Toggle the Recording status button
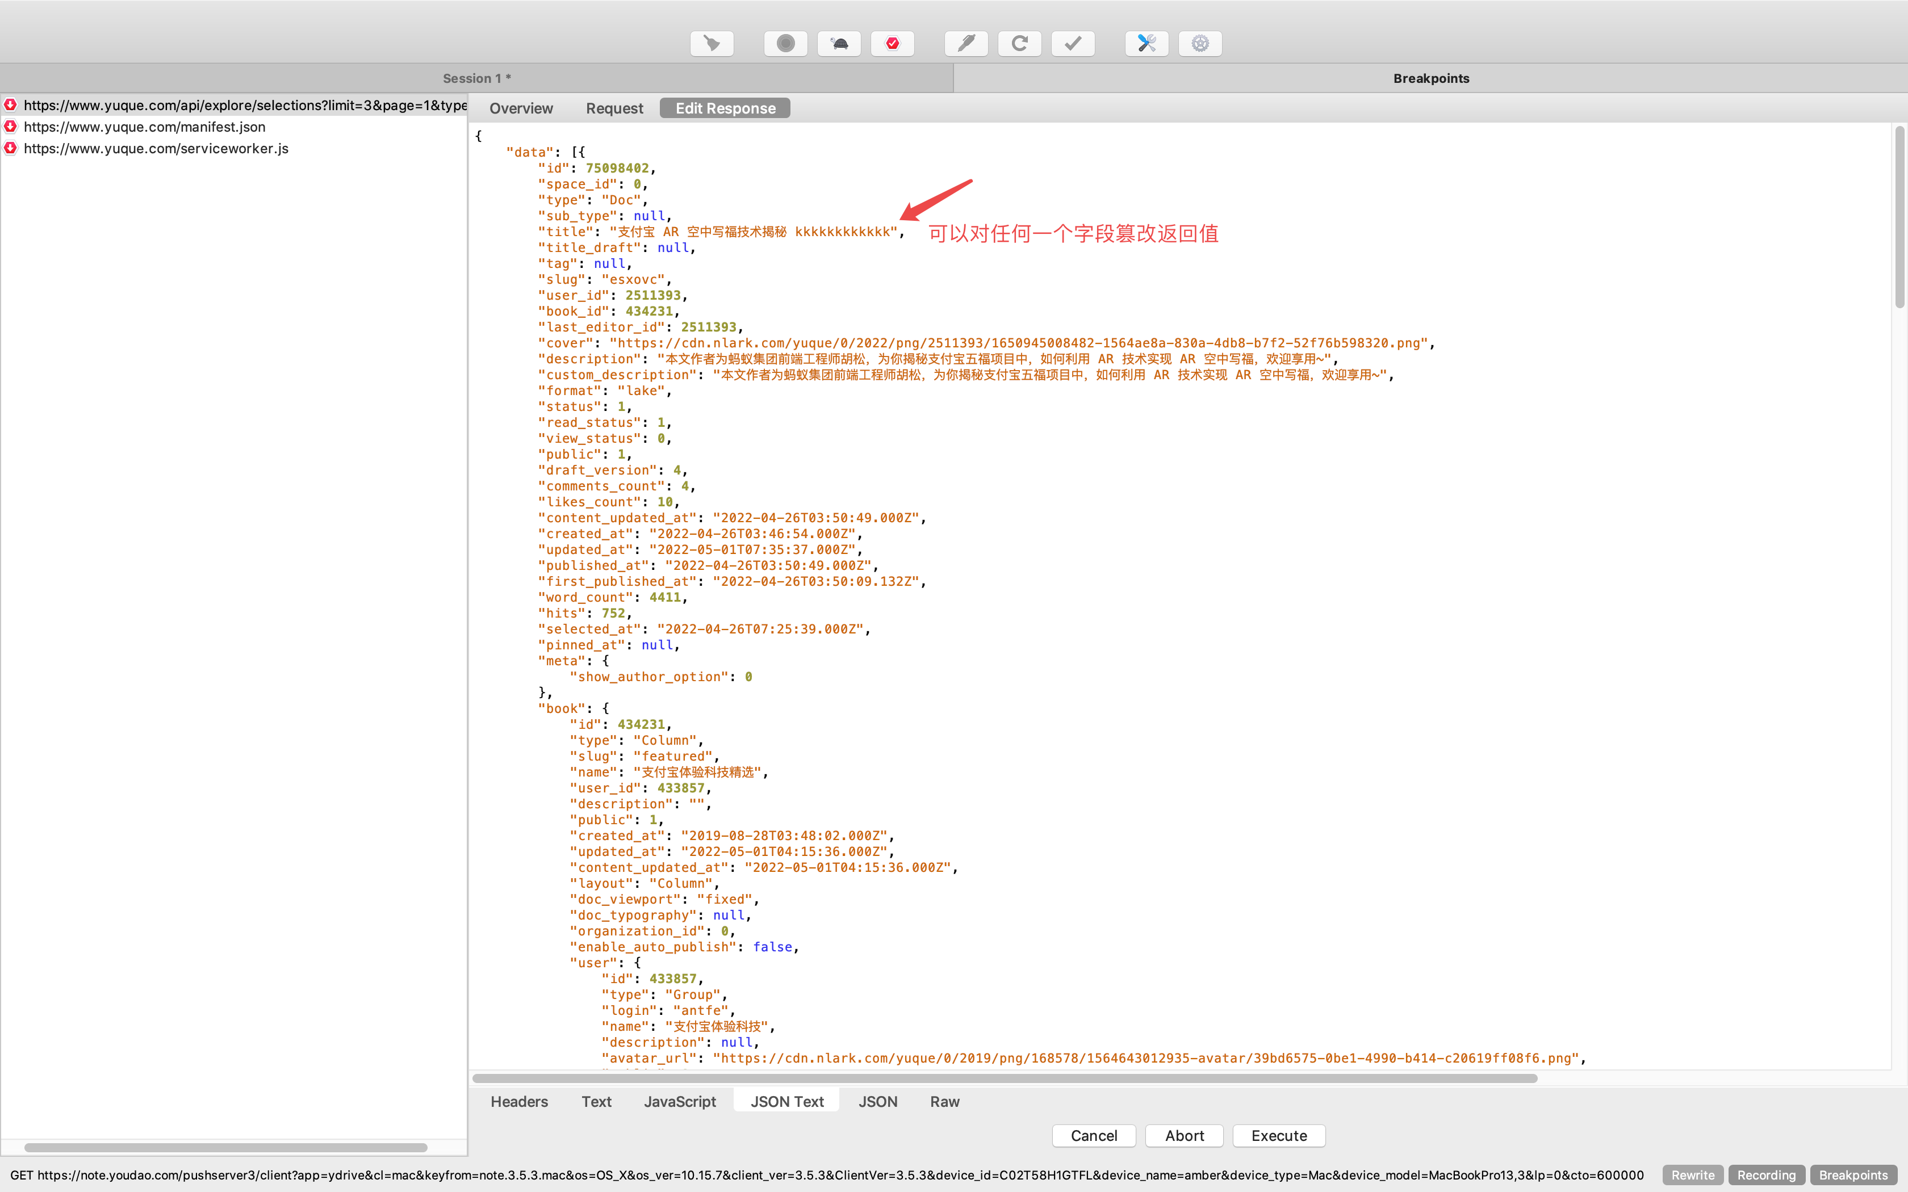The image size is (1908, 1192). pyautogui.click(x=1765, y=1174)
